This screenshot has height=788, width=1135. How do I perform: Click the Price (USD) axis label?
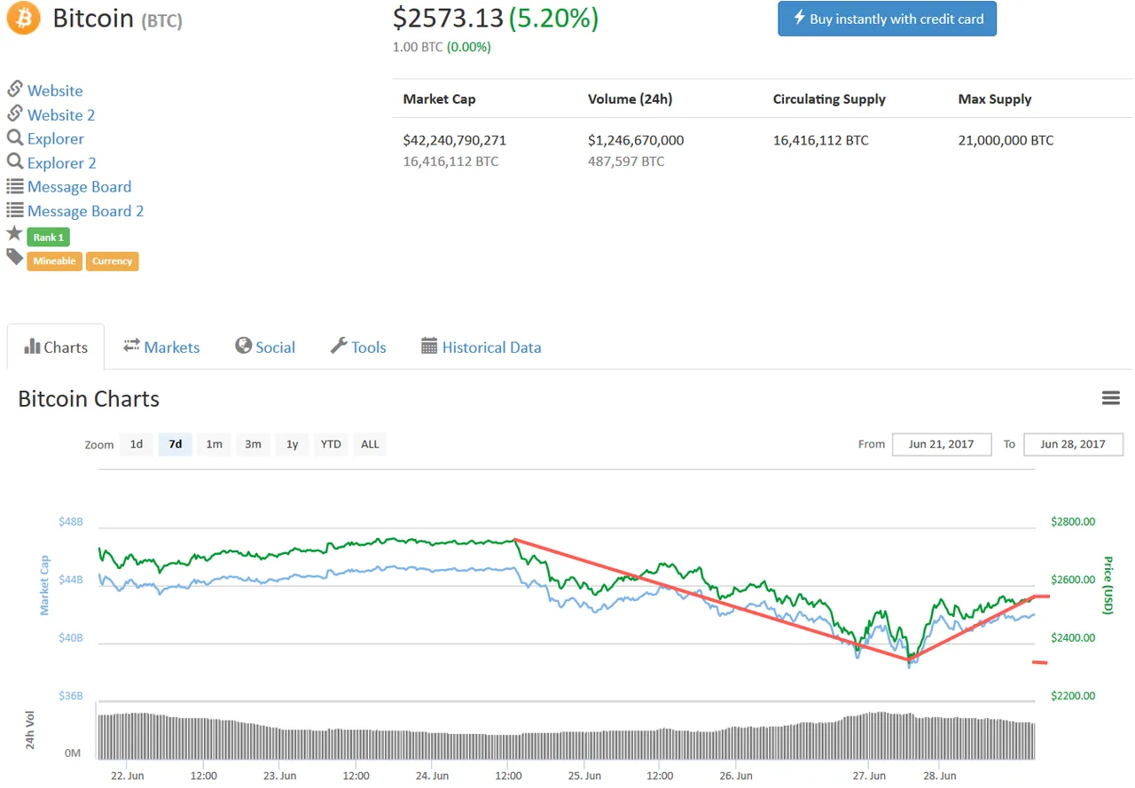(x=1108, y=585)
